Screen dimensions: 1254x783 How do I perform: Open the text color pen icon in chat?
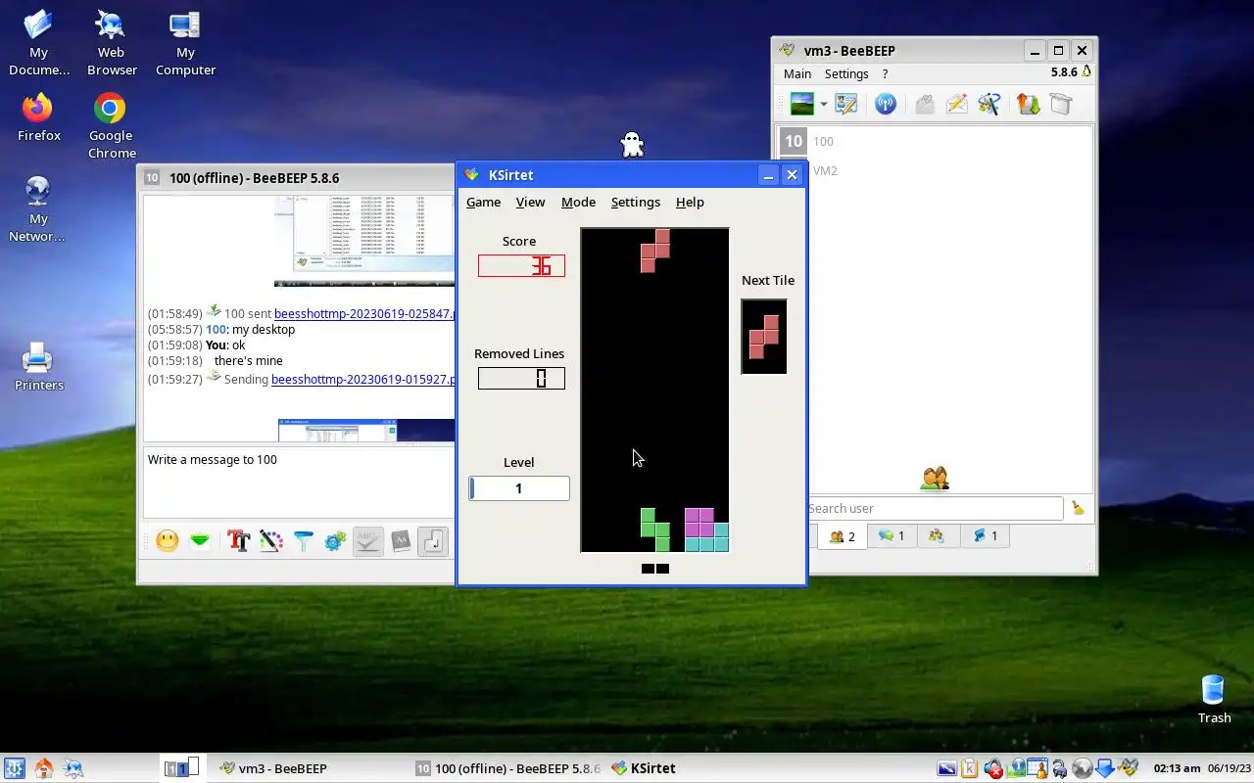point(271,540)
